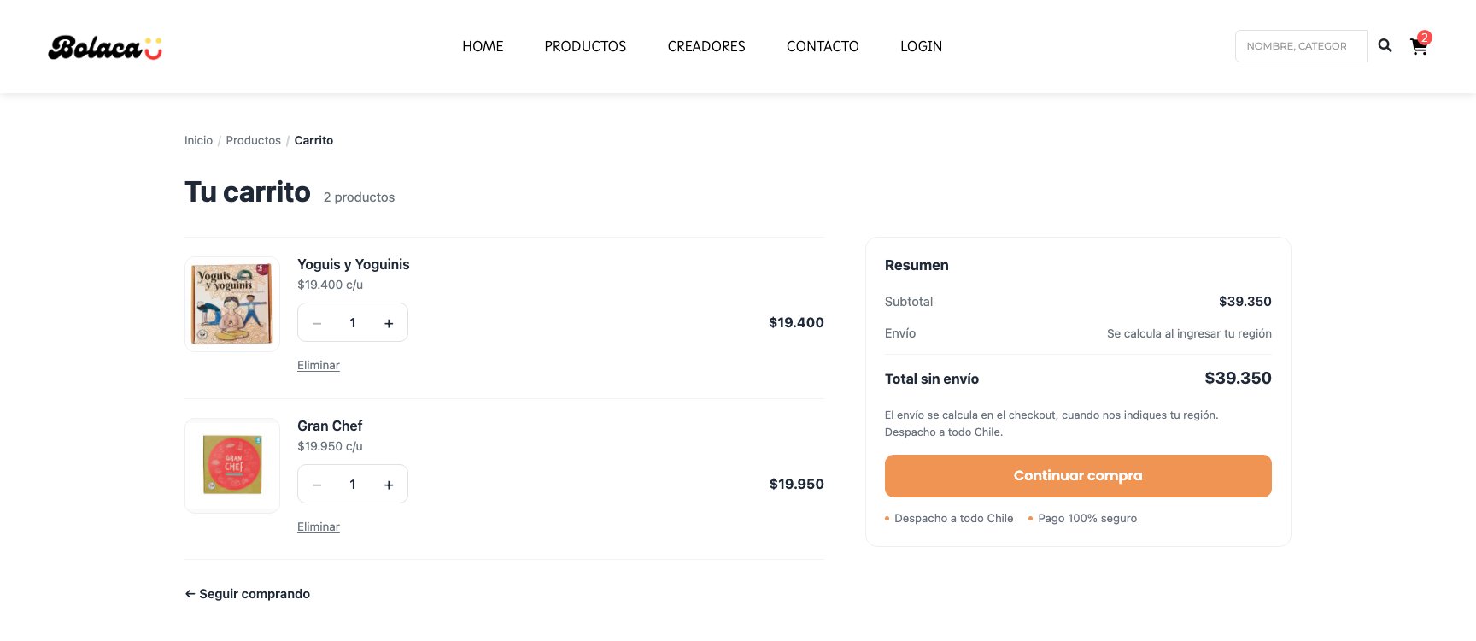The width and height of the screenshot is (1476, 641).
Task: Open the PRODUCTOS menu item
Action: pos(585,46)
